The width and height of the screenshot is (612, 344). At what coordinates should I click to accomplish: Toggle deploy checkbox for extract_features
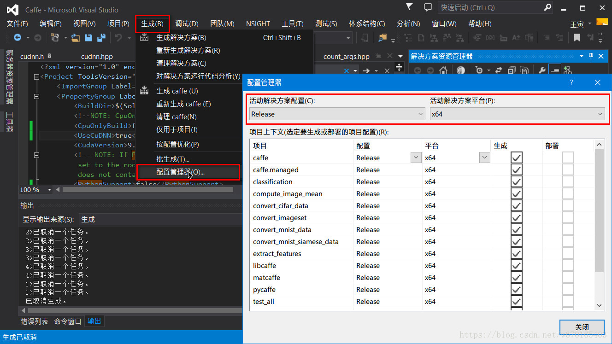click(568, 253)
